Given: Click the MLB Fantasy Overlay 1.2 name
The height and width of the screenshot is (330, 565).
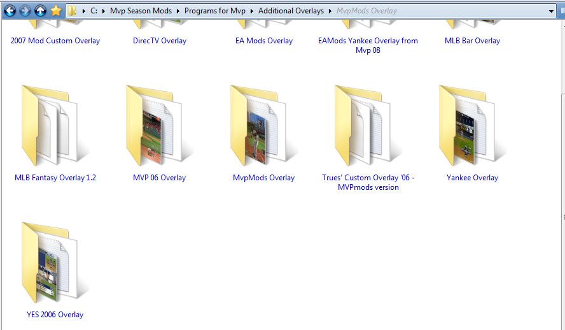Looking at the screenshot, I should pos(55,178).
